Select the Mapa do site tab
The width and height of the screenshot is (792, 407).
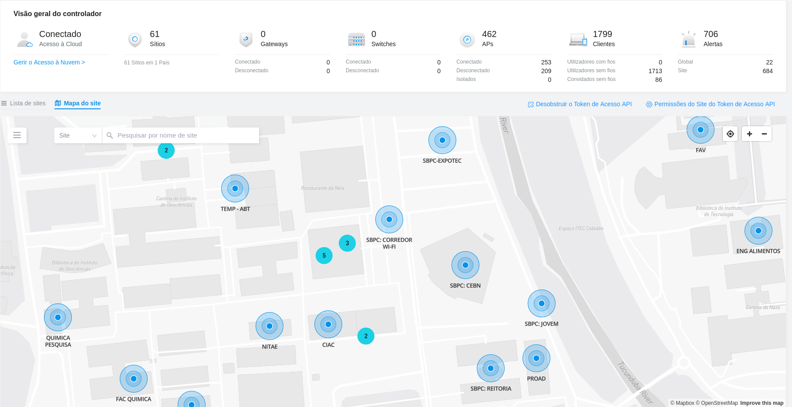(x=78, y=103)
